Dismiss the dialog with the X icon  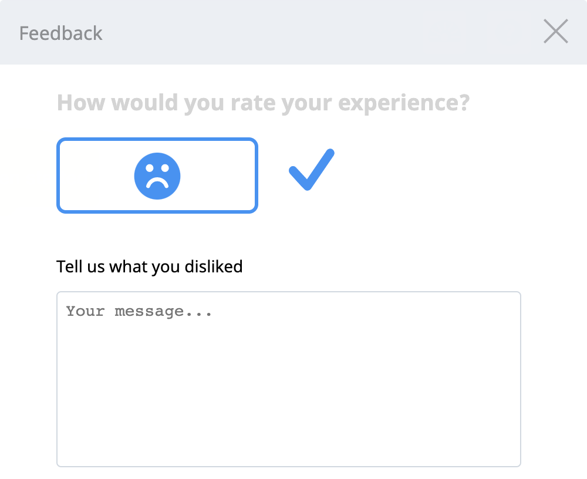555,32
